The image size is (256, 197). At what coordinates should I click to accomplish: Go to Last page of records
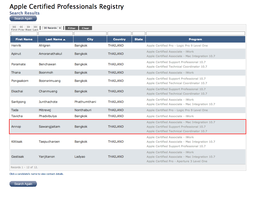pyautogui.click(x=35, y=28)
